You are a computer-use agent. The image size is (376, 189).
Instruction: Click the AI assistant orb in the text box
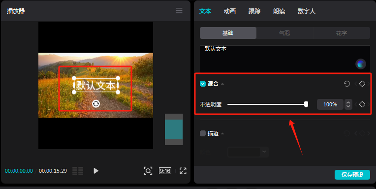(360, 64)
